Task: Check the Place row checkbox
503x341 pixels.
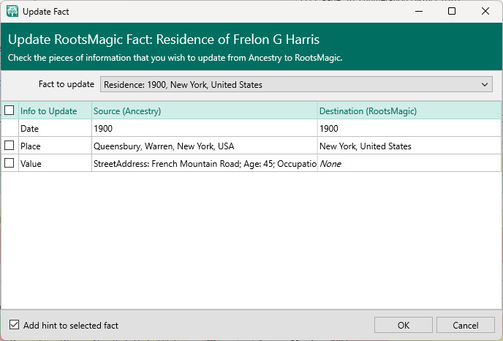Action: (x=10, y=146)
